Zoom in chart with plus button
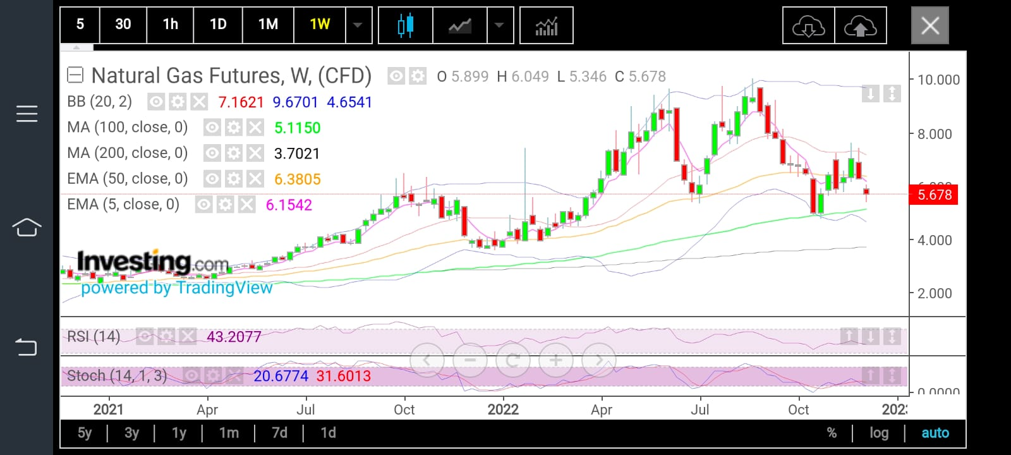This screenshot has width=1011, height=455. click(x=556, y=360)
